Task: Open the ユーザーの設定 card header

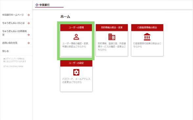Action: (76, 63)
